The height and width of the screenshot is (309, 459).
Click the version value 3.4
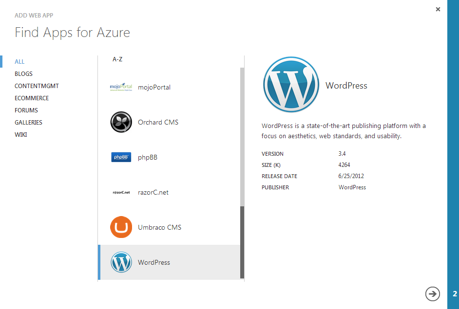[342, 153]
